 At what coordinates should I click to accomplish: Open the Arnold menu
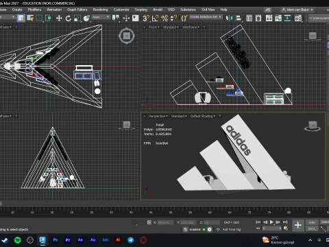(x=158, y=10)
